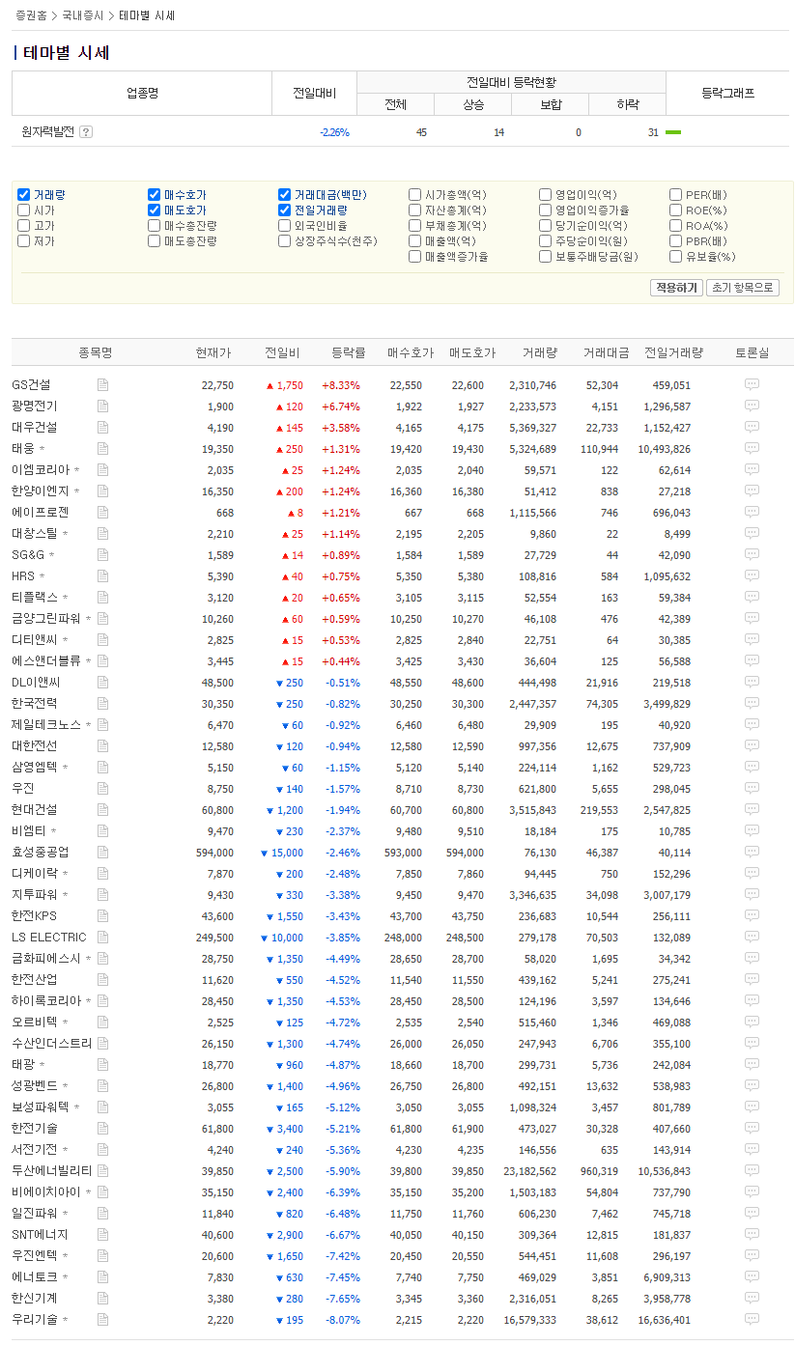Viewport: 795px width, 1345px height.
Task: Toggle the 외국인비율 checkbox
Action: (x=285, y=226)
